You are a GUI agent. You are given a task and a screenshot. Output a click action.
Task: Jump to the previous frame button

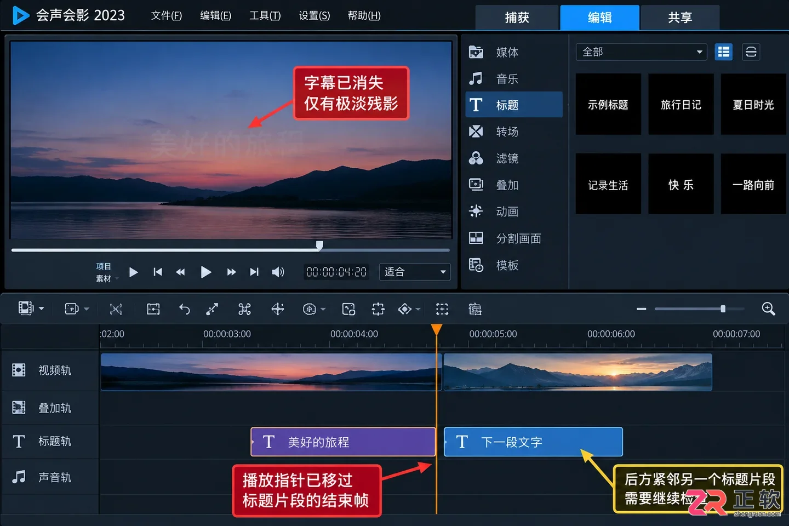click(x=180, y=272)
